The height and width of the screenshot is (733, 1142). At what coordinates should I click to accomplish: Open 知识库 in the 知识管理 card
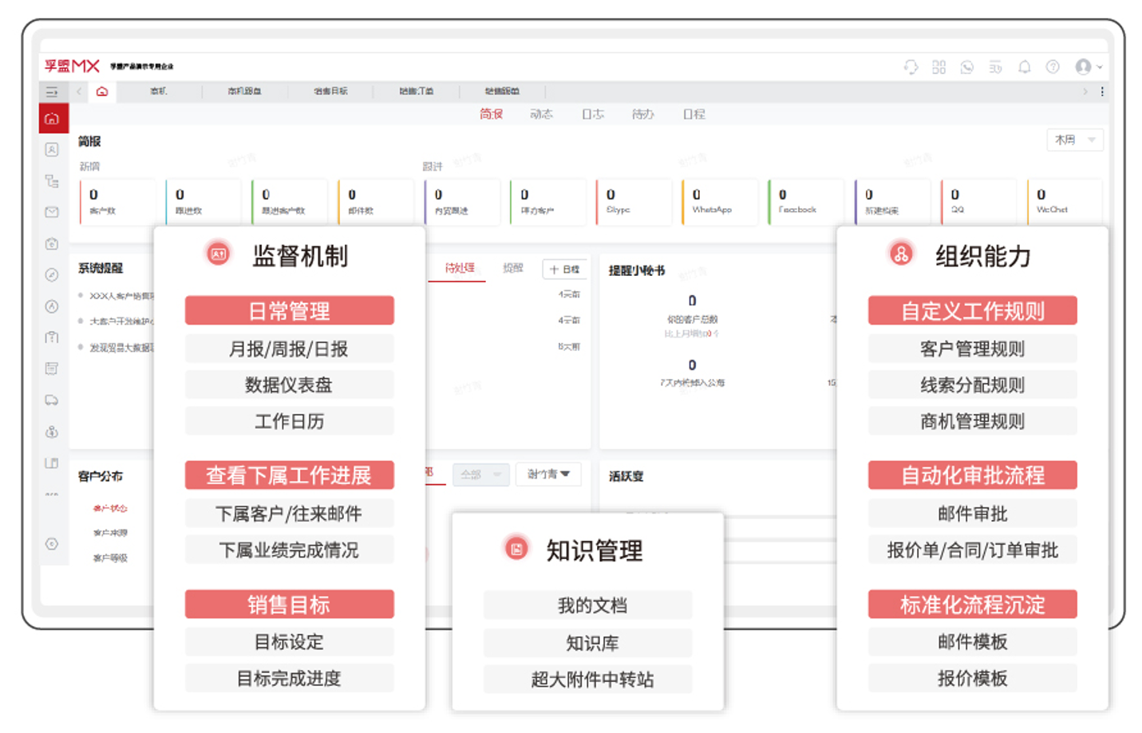point(587,641)
